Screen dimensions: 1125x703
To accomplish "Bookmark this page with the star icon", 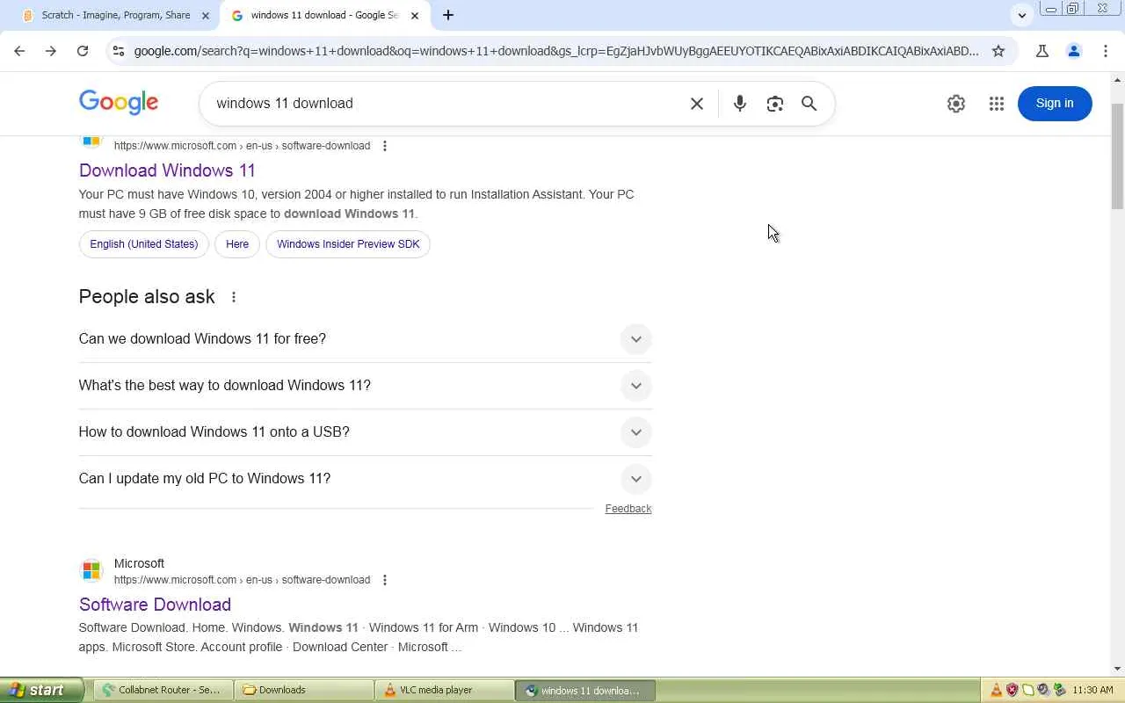I will pyautogui.click(x=998, y=51).
